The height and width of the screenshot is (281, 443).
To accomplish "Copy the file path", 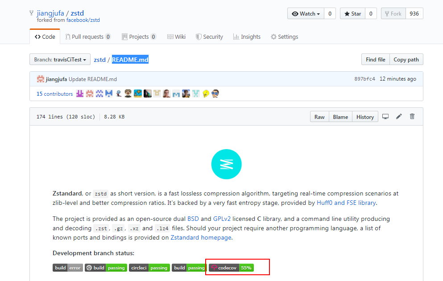I will click(406, 60).
